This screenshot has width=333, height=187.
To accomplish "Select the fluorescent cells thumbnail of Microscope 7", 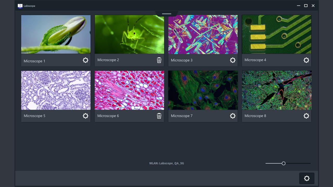I will 203,90.
